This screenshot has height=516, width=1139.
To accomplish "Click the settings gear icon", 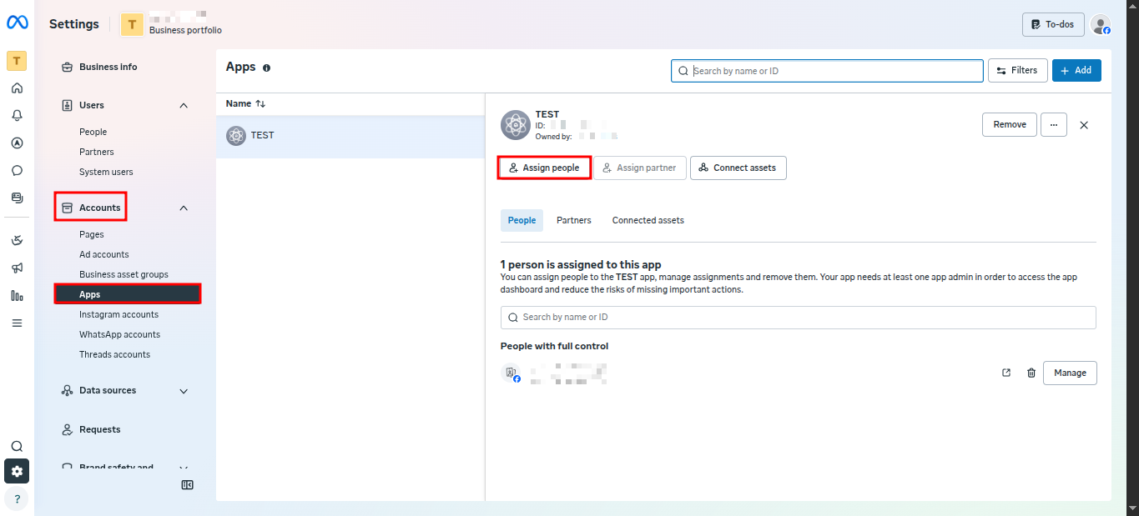I will (x=17, y=471).
